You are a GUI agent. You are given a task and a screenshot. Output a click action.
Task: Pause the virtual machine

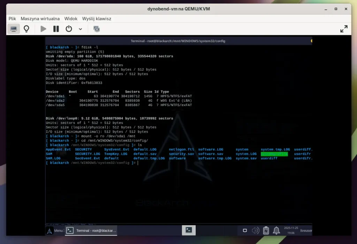click(x=56, y=29)
